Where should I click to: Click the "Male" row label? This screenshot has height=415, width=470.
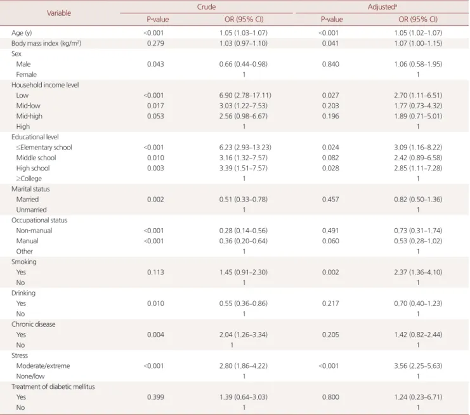pyautogui.click(x=23, y=64)
